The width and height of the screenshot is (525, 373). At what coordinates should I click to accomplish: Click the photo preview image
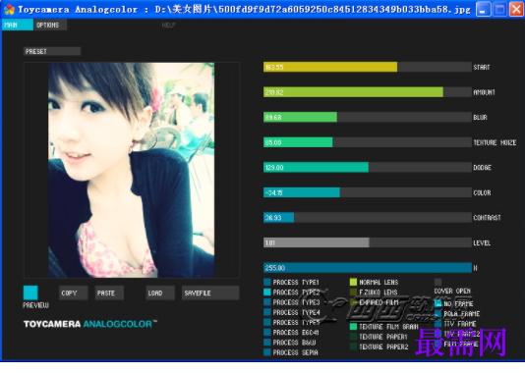point(132,170)
